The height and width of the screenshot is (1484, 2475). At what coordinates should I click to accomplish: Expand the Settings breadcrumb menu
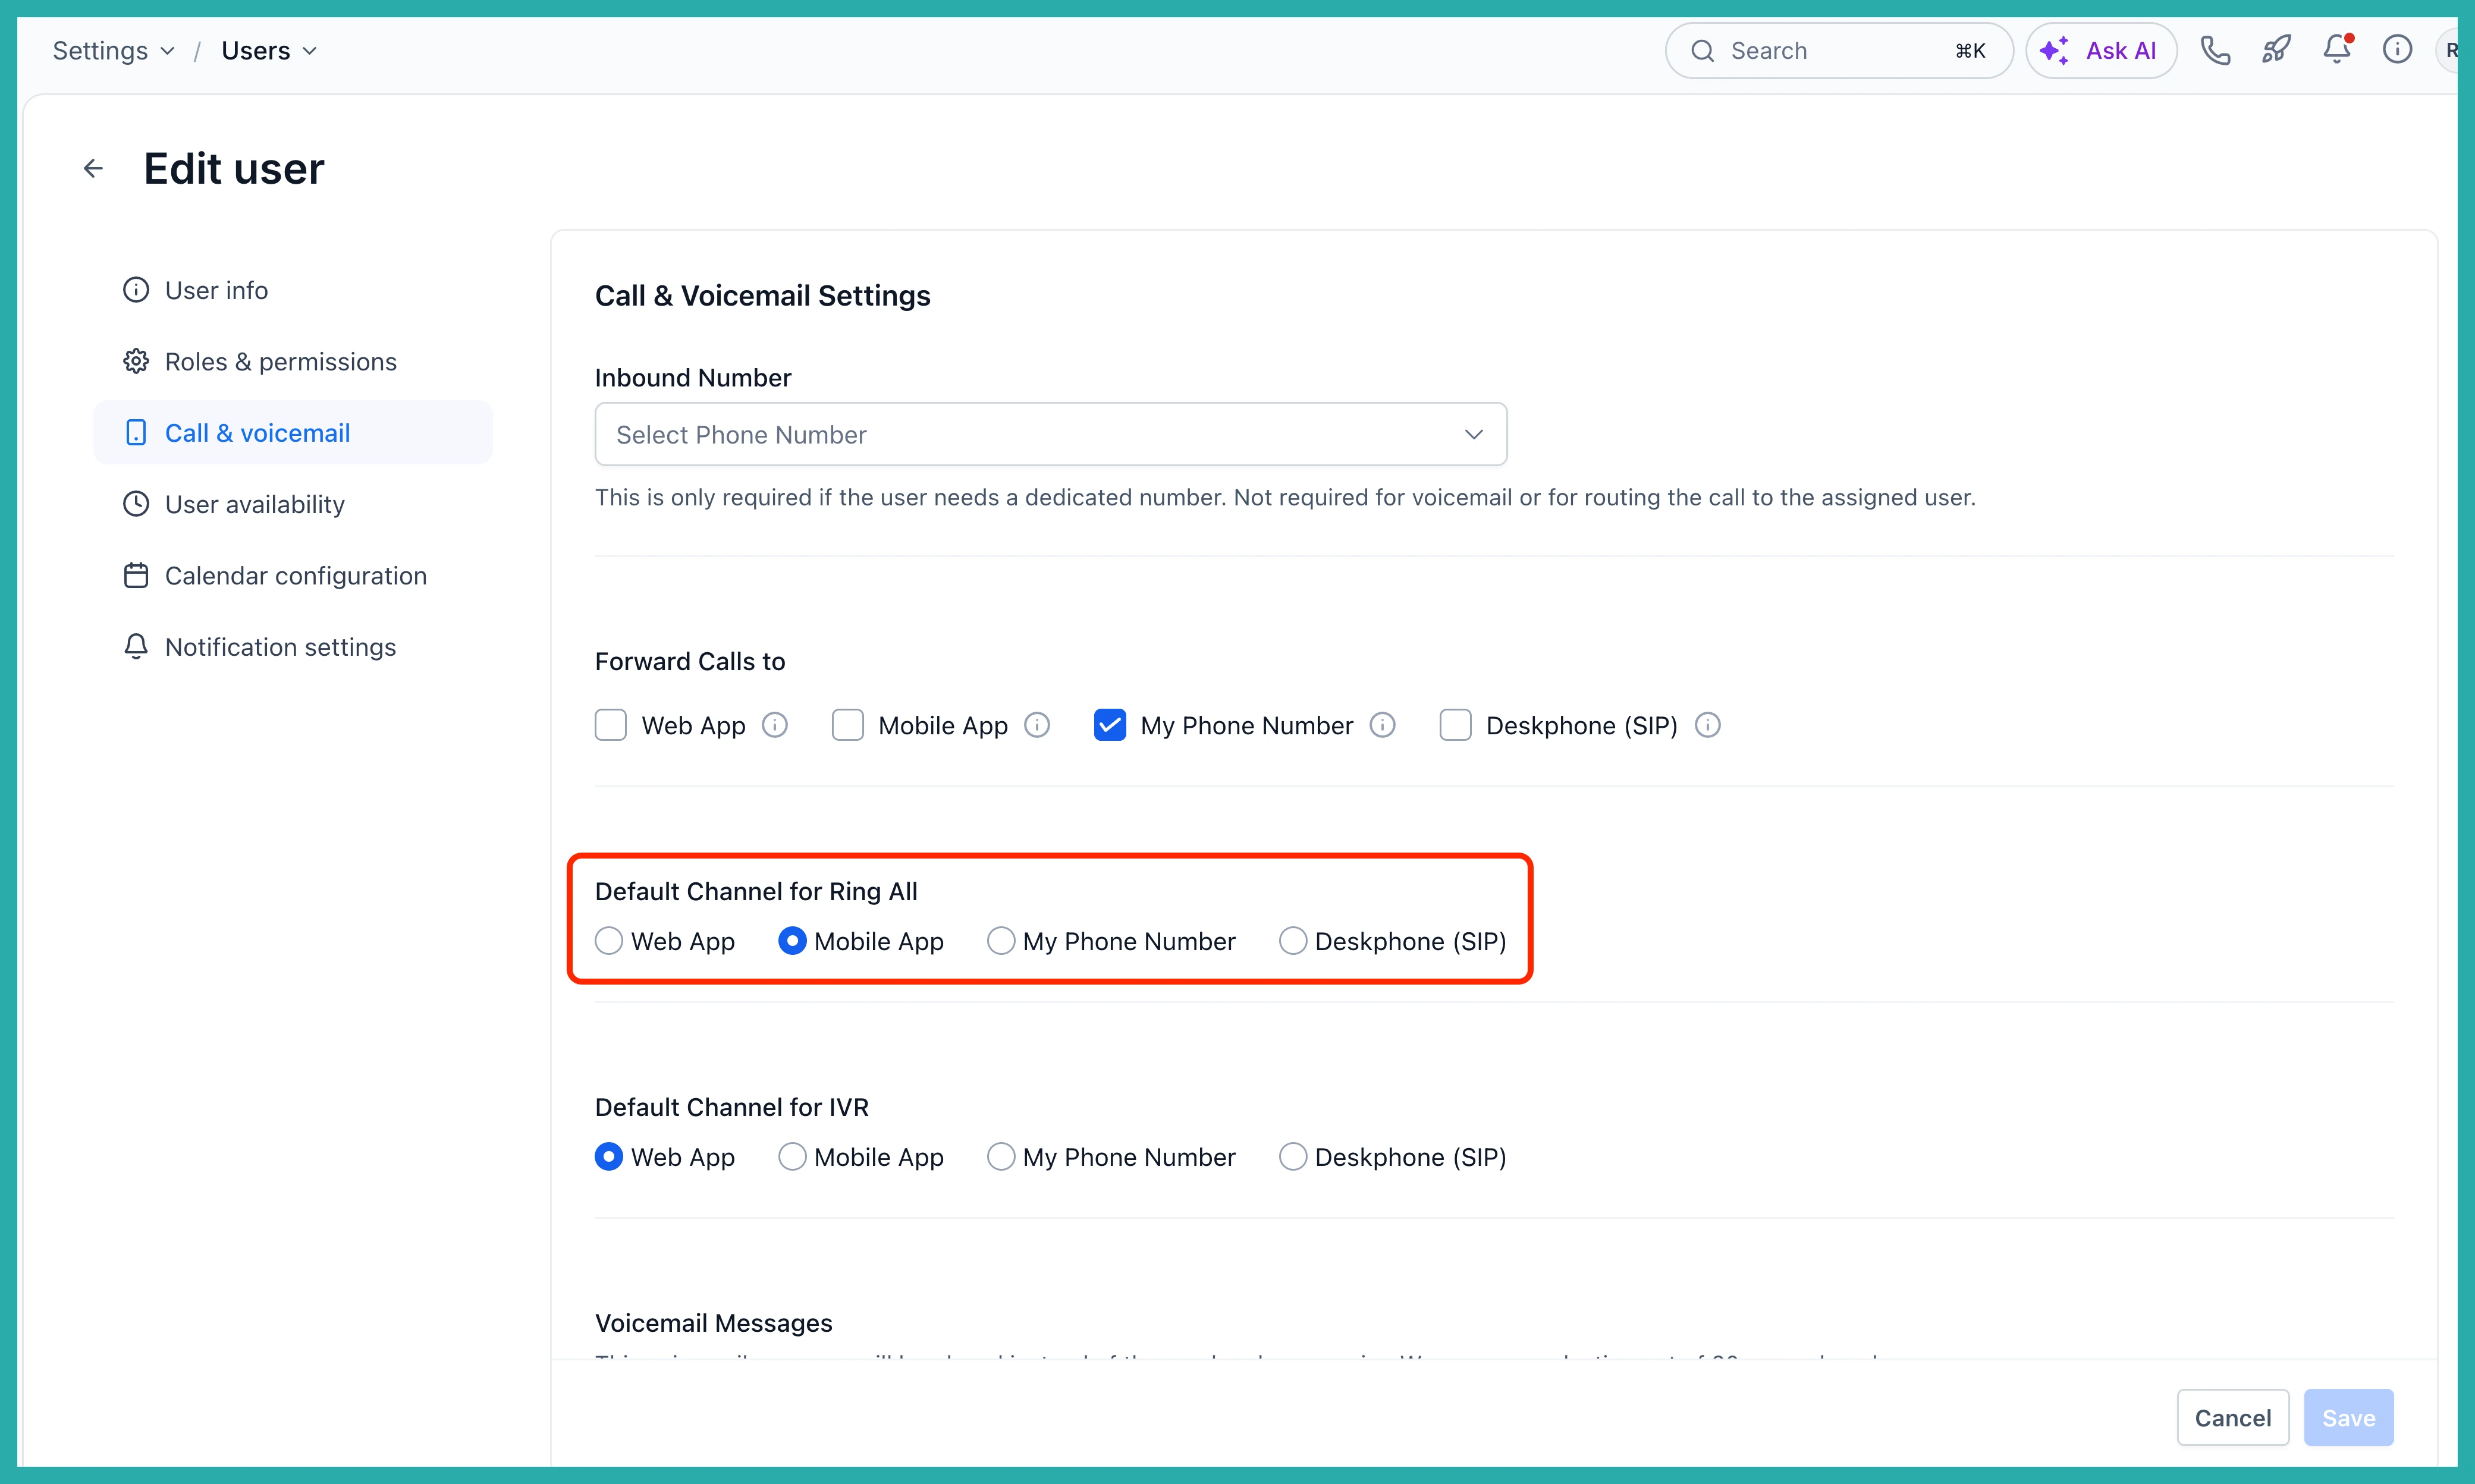113,51
